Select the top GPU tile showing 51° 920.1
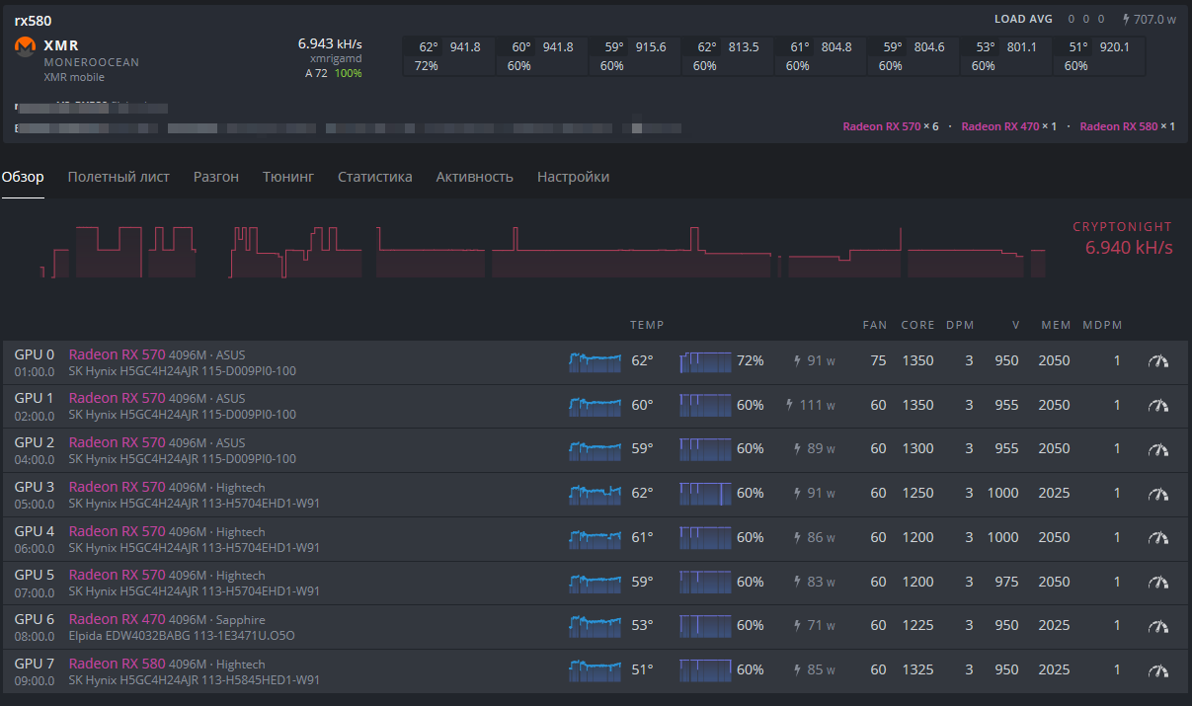 tap(1099, 56)
